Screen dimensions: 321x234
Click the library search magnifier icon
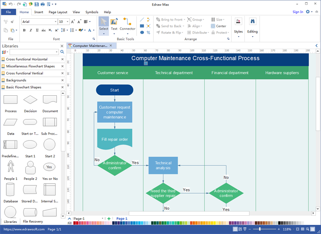click(62, 52)
